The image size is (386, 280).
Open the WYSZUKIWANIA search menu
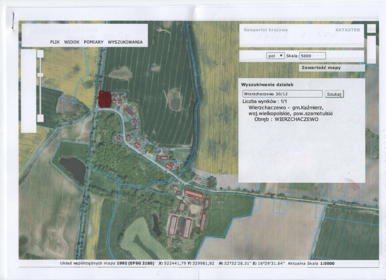tap(125, 42)
